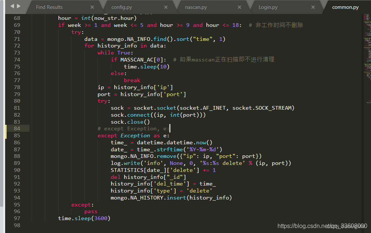371x233 pixels.
Task: Close the Login.py tab
Action: pyautogui.click(x=313, y=7)
